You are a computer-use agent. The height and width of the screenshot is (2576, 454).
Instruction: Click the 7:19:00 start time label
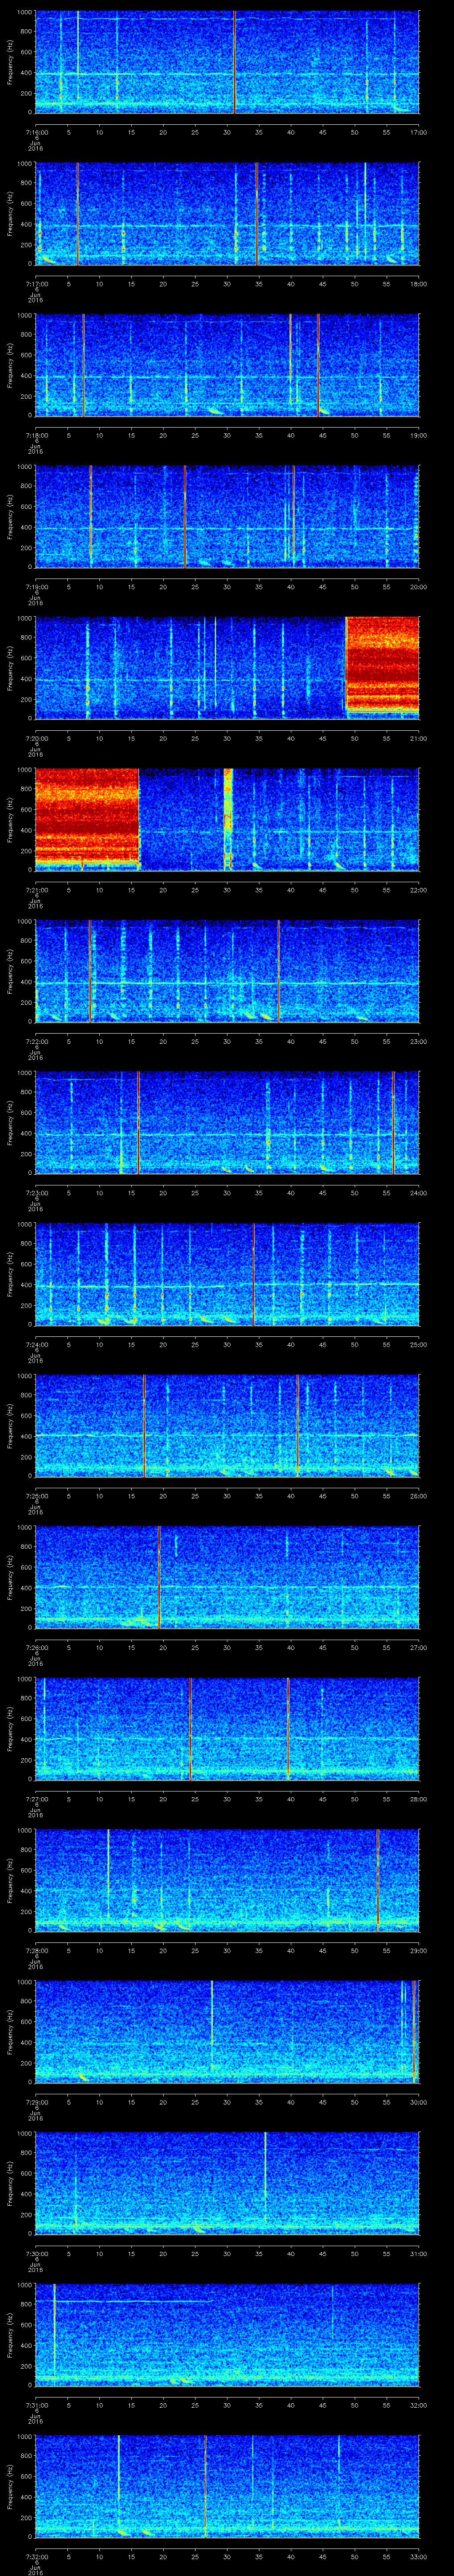[36, 586]
